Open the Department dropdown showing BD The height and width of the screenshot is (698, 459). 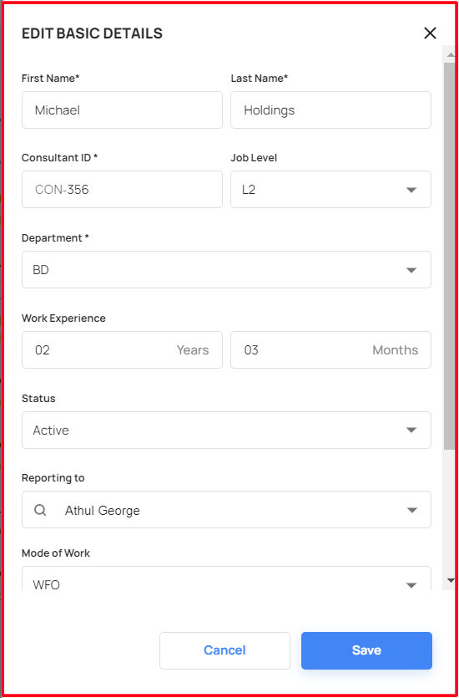tap(227, 270)
